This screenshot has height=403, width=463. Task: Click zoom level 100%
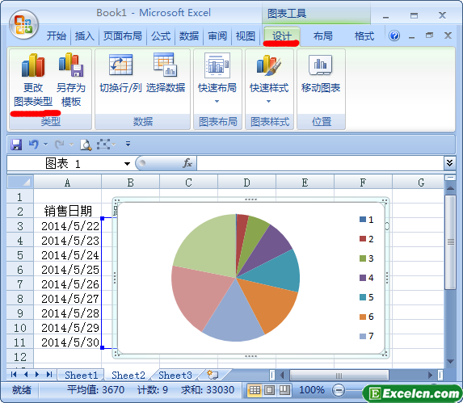[312, 390]
